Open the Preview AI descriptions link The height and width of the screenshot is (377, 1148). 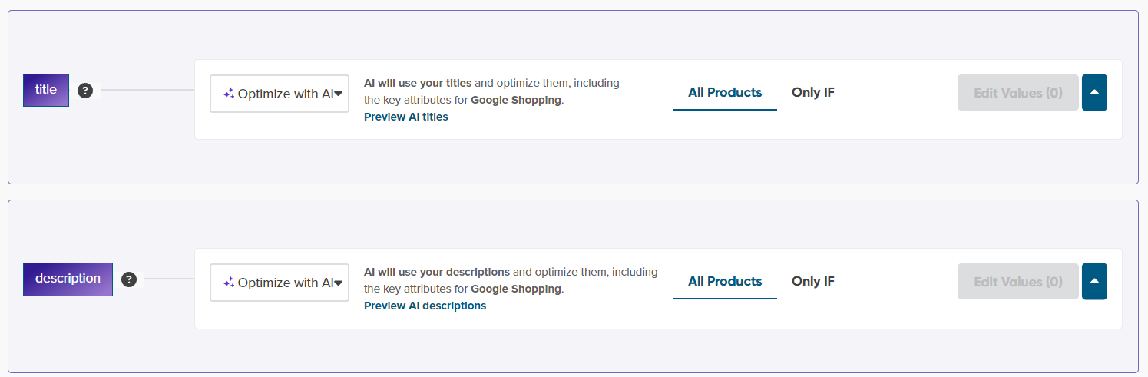click(x=425, y=306)
